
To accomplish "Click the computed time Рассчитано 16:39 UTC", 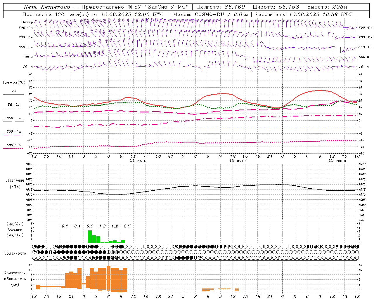I will (303, 14).
